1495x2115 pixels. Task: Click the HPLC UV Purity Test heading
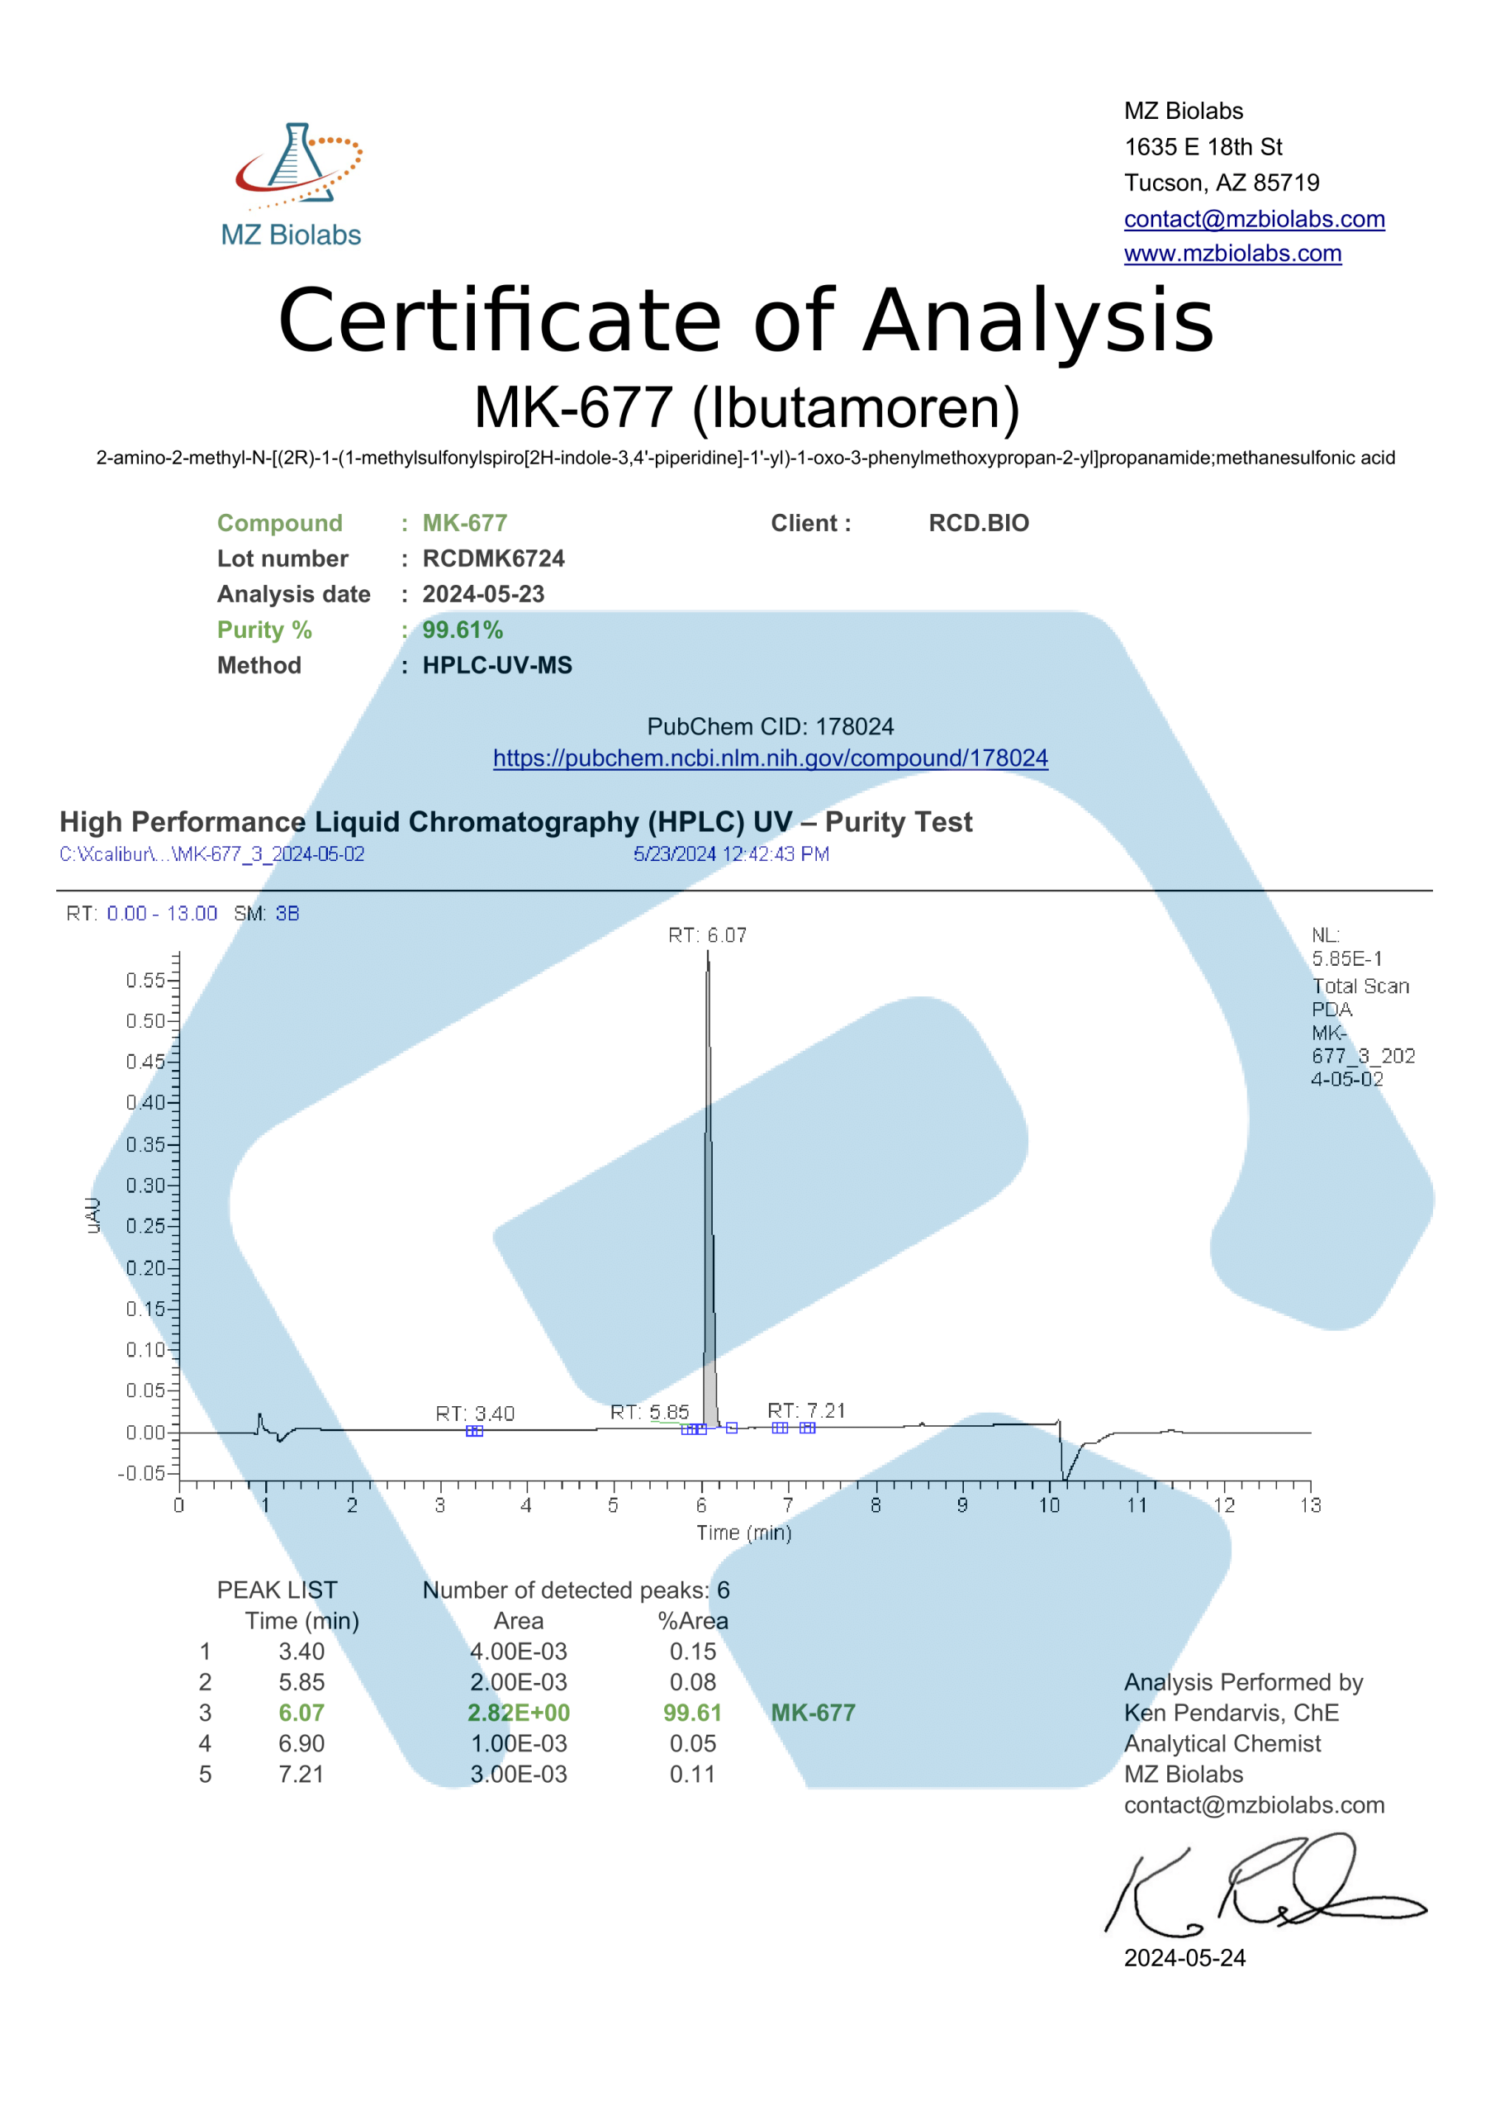coord(516,822)
